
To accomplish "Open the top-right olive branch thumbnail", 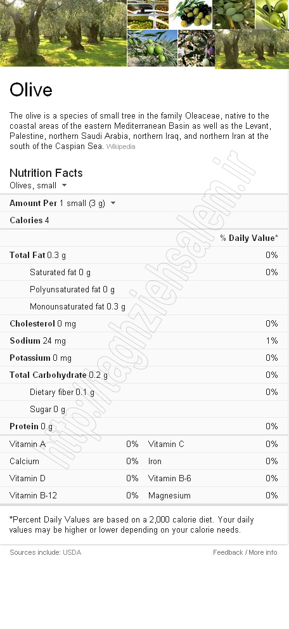I will pyautogui.click(x=272, y=15).
